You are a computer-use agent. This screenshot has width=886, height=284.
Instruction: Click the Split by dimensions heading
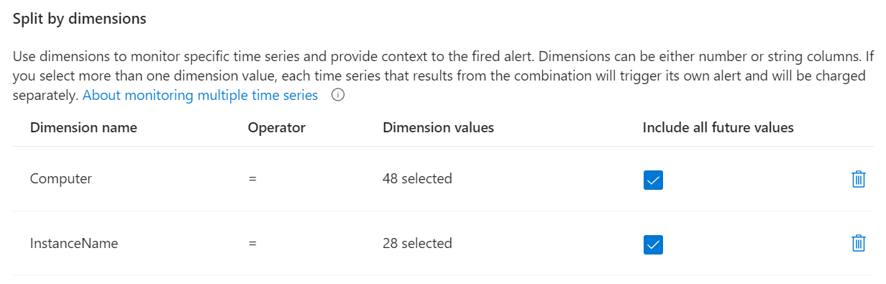pos(80,19)
